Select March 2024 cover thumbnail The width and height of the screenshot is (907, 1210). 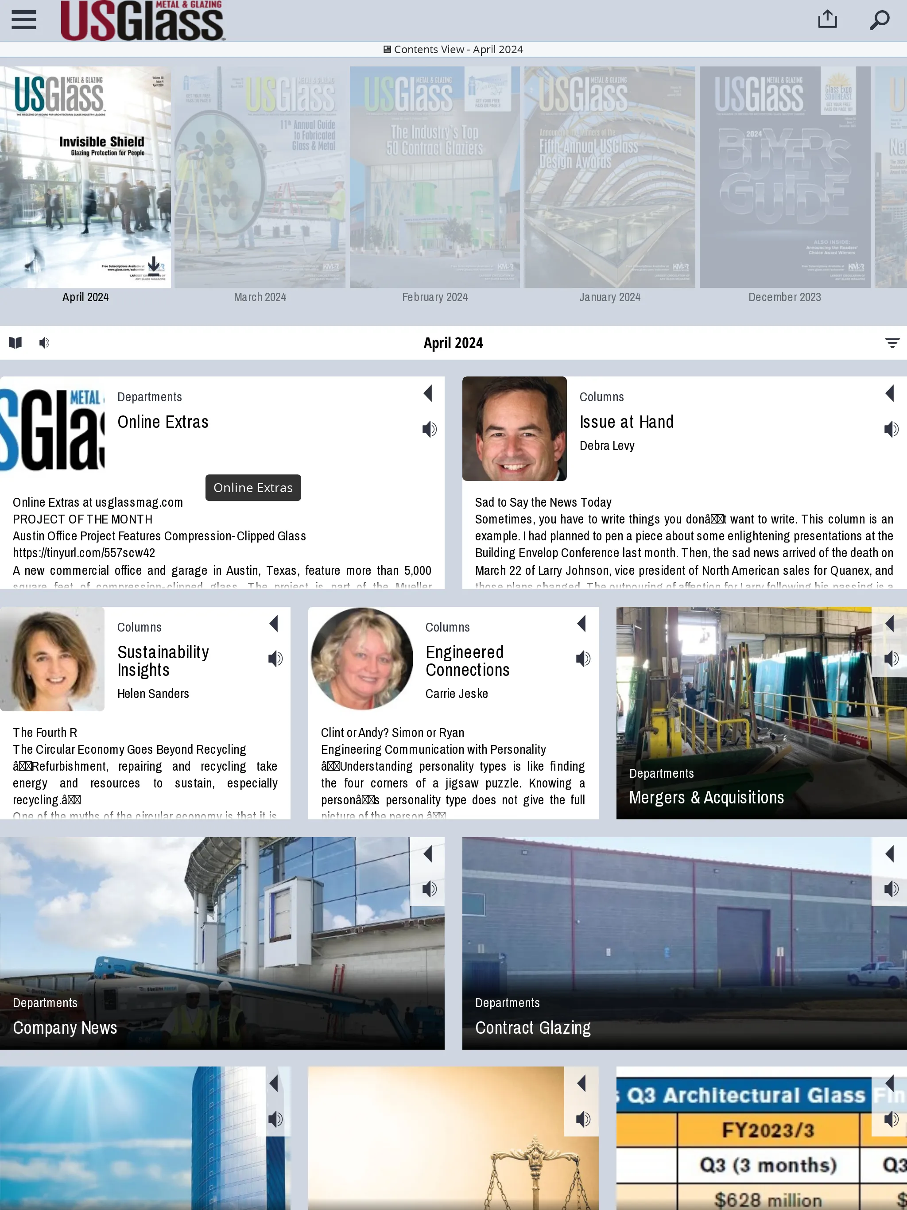[260, 177]
